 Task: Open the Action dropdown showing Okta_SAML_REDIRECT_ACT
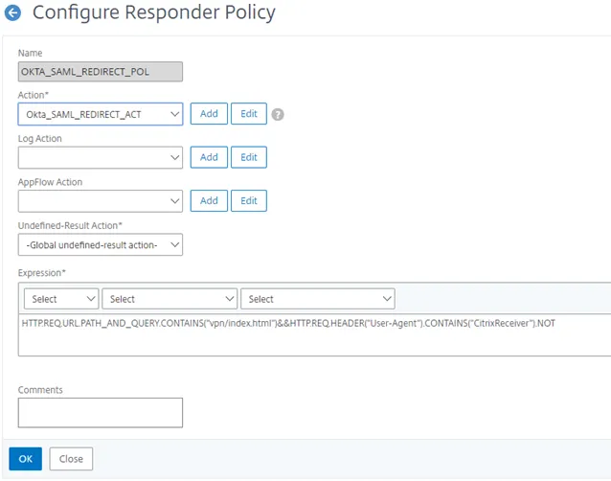coord(100,114)
